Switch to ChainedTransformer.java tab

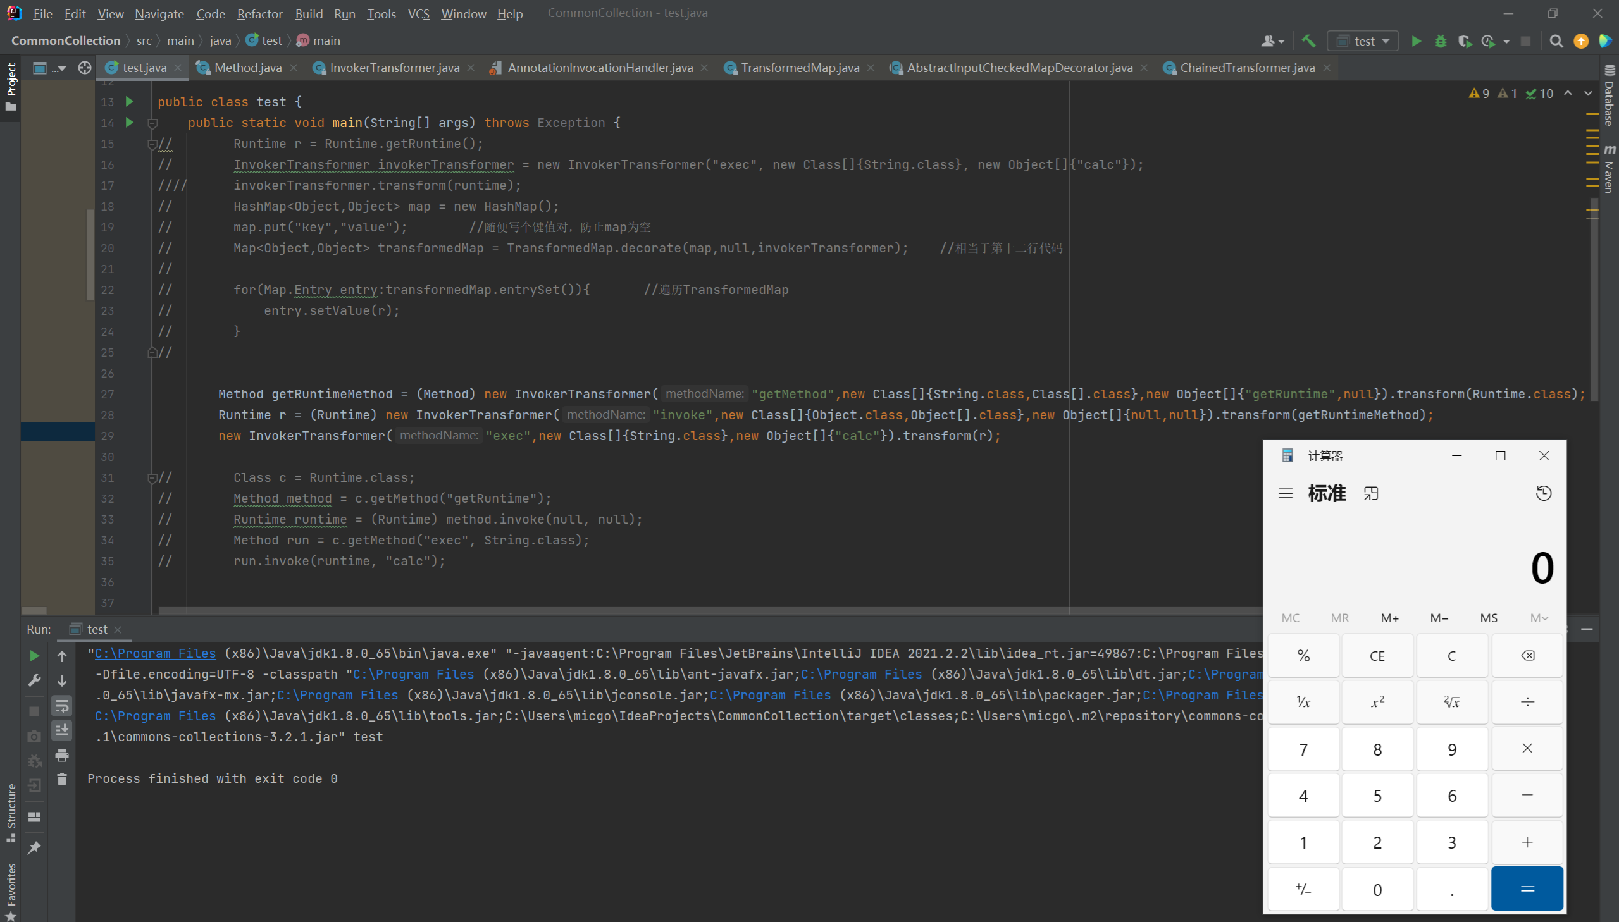1246,68
